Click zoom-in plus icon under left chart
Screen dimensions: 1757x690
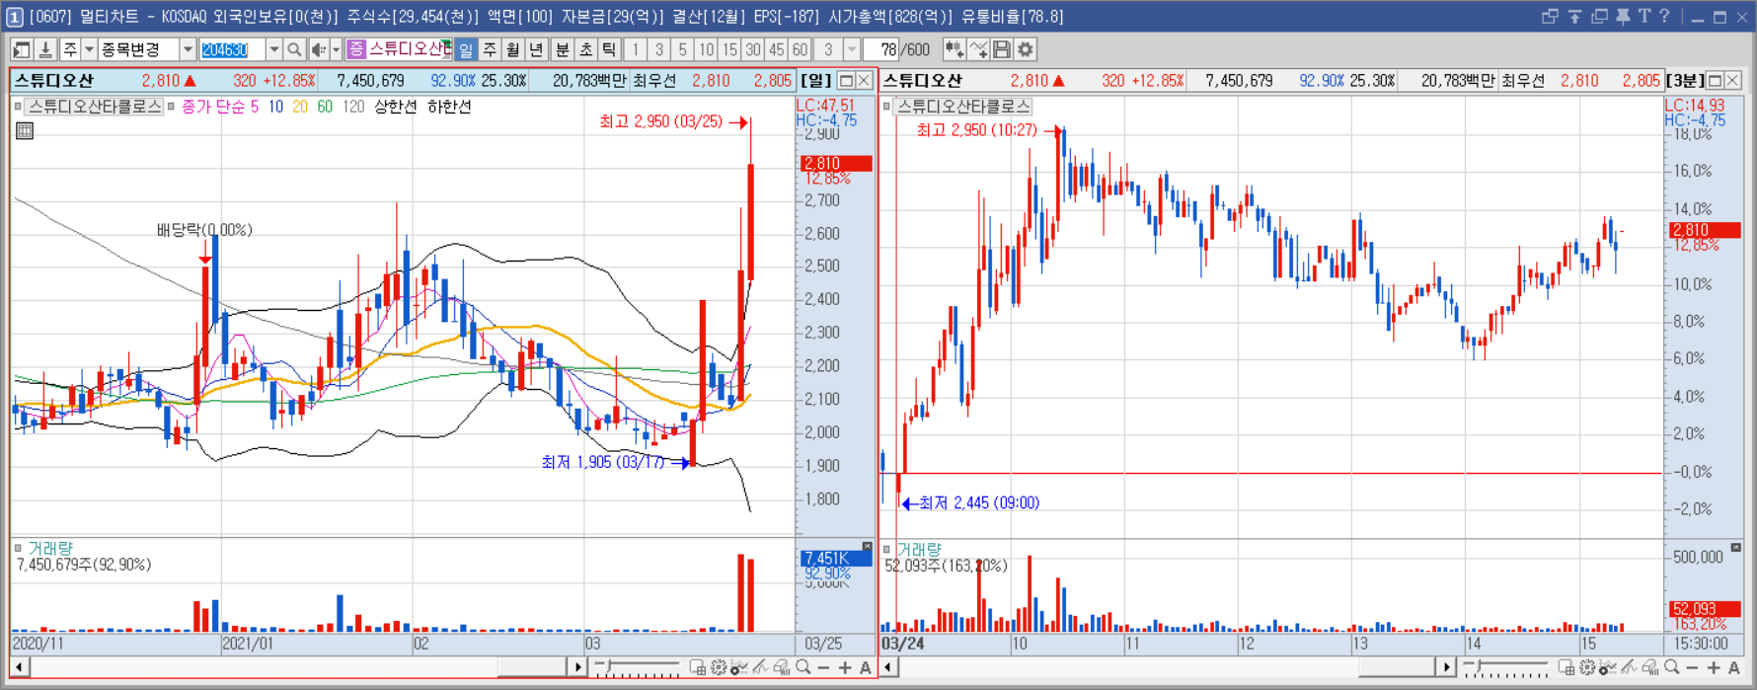[845, 668]
